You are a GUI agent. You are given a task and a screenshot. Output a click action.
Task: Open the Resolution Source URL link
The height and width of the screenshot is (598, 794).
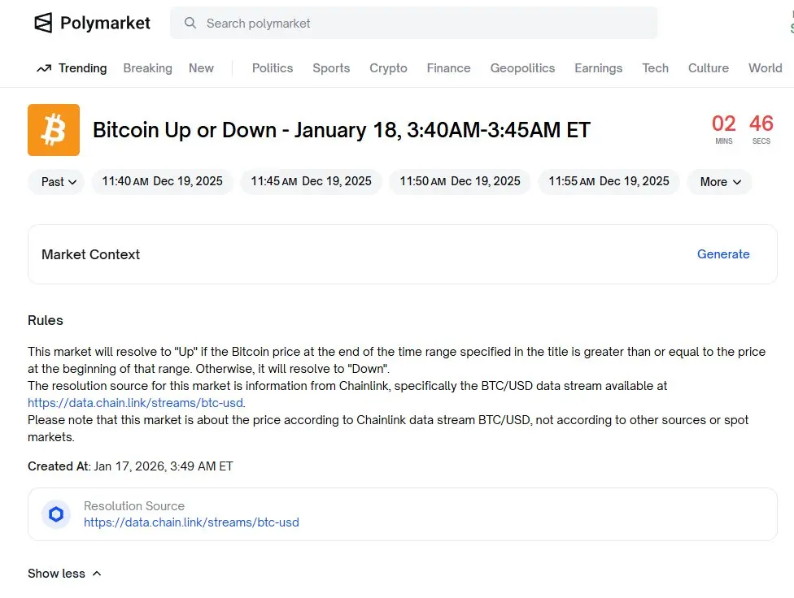191,522
